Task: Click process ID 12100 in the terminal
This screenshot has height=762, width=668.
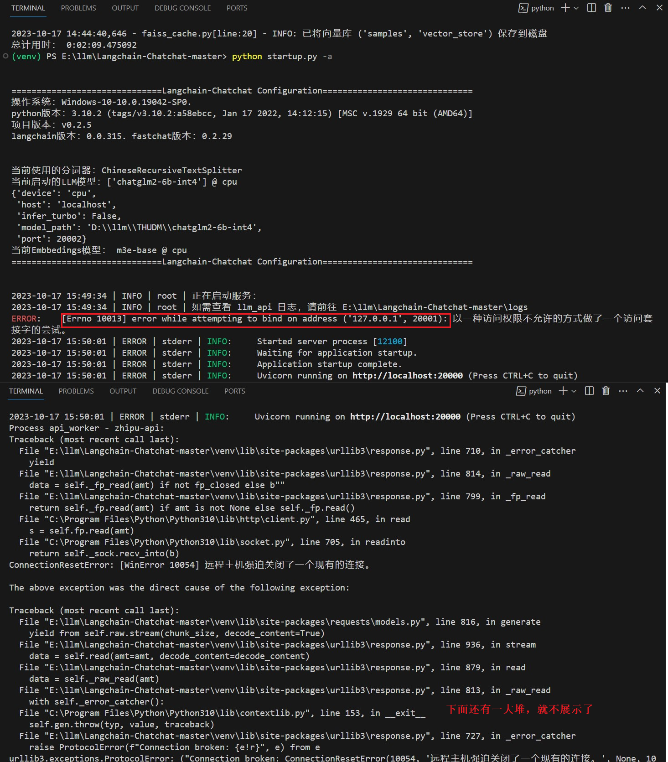Action: click(390, 342)
